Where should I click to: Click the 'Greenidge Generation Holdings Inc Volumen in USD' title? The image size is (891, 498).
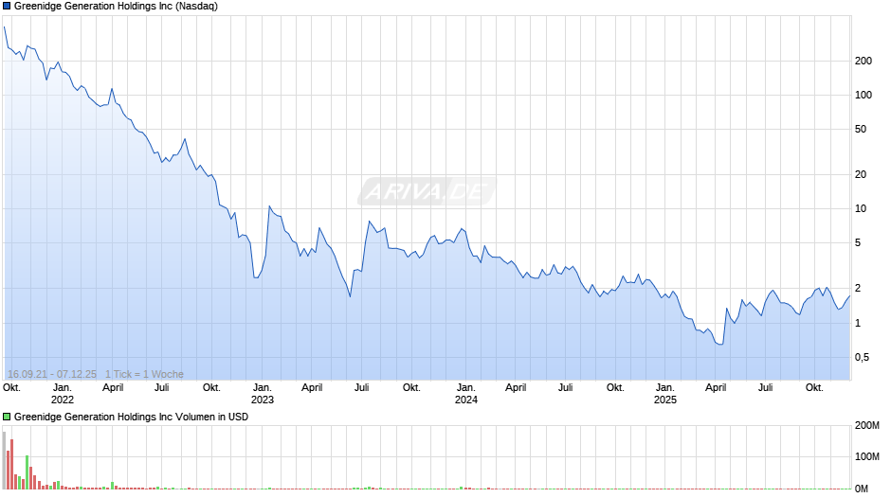pos(131,417)
